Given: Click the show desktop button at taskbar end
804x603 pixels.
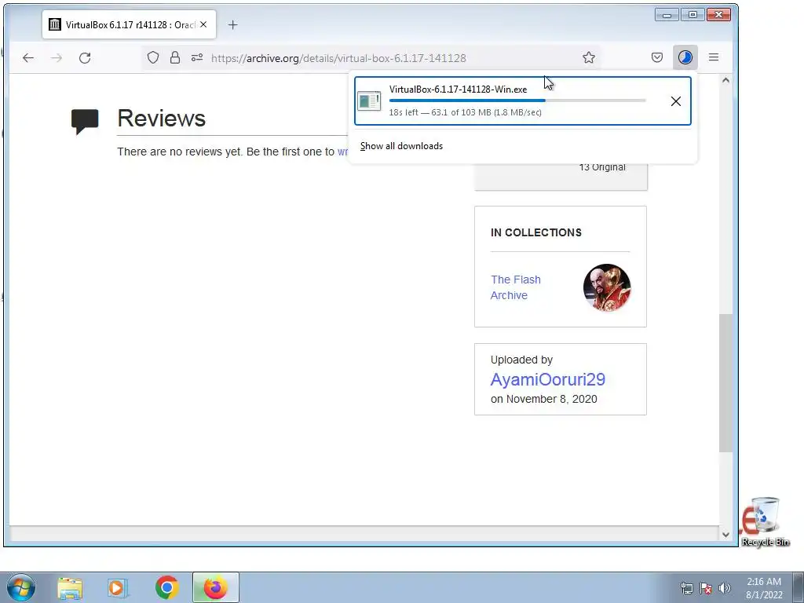Looking at the screenshot, I should point(799,587).
